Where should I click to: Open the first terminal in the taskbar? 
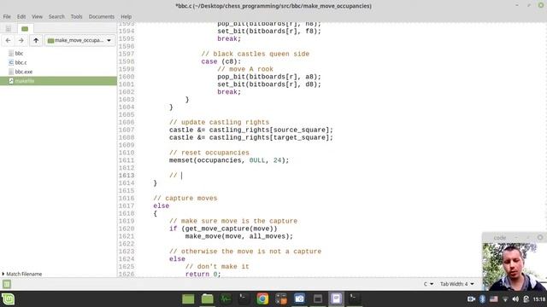[244, 299]
